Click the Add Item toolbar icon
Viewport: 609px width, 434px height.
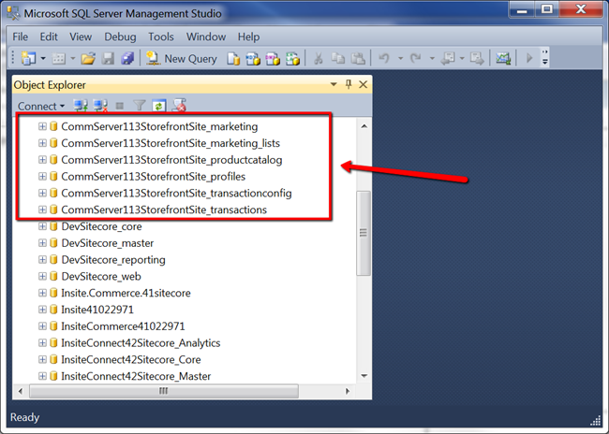click(59, 59)
